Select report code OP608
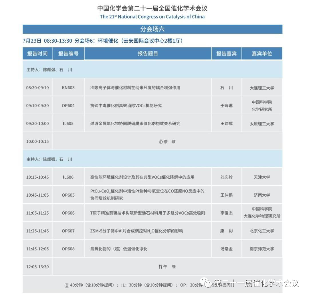 point(68,249)
